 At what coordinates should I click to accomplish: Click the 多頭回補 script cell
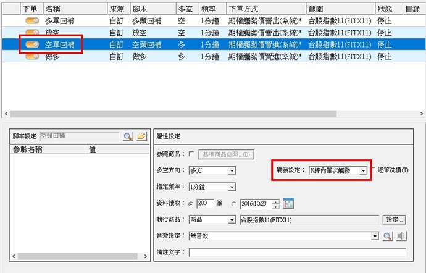click(147, 21)
